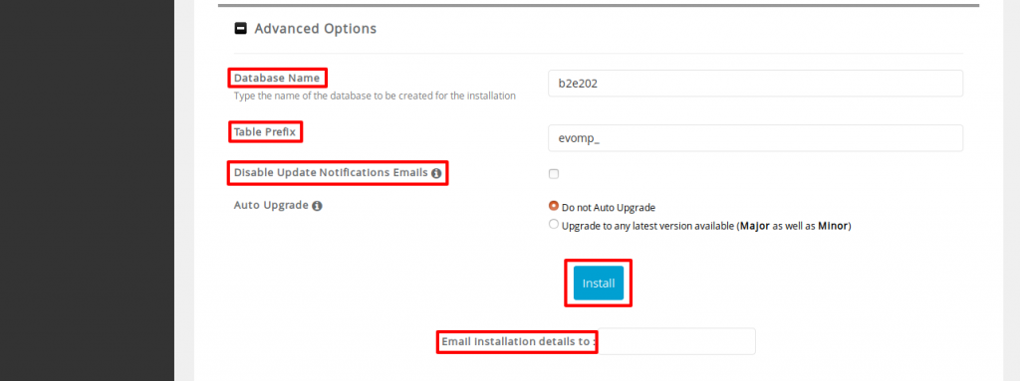The width and height of the screenshot is (1020, 381).
Task: Collapse Advanced Options using the minus icon
Action: point(241,29)
